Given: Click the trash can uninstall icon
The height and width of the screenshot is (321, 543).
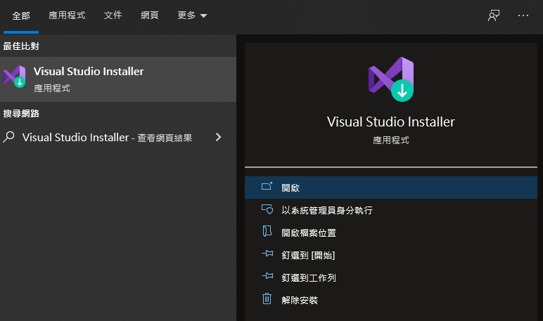Looking at the screenshot, I should click(x=267, y=299).
